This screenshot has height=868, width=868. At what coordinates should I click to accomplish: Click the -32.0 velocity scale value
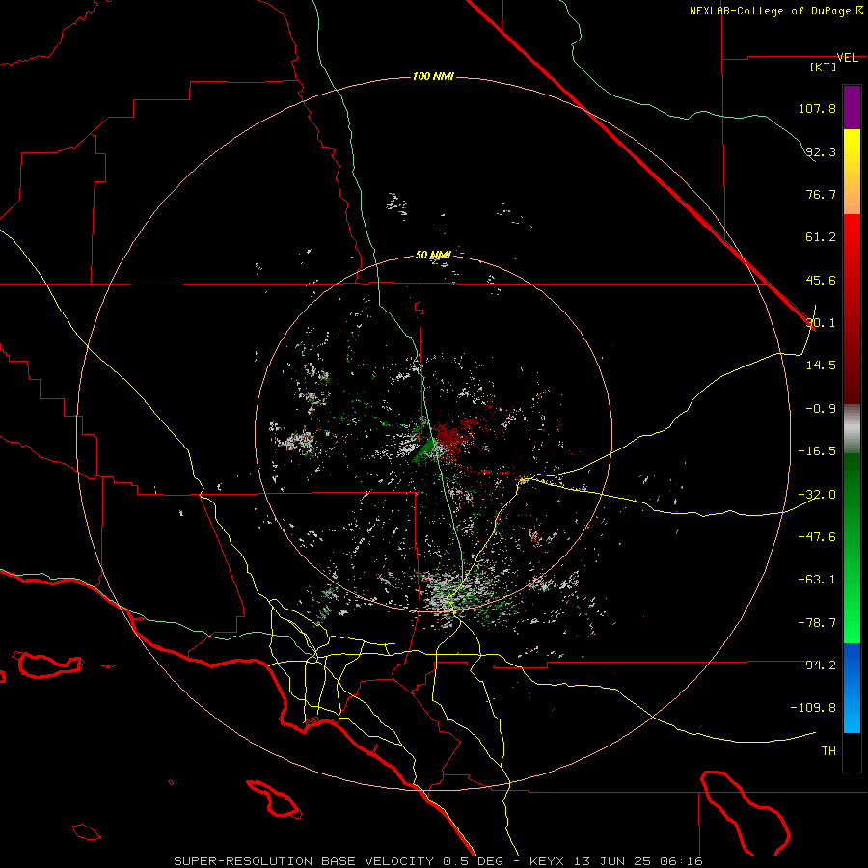tap(817, 495)
